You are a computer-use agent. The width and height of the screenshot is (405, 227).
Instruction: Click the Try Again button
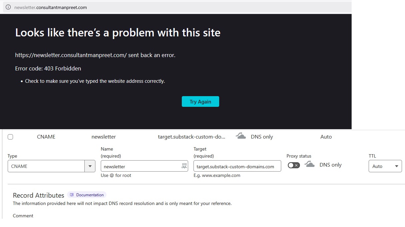(200, 101)
